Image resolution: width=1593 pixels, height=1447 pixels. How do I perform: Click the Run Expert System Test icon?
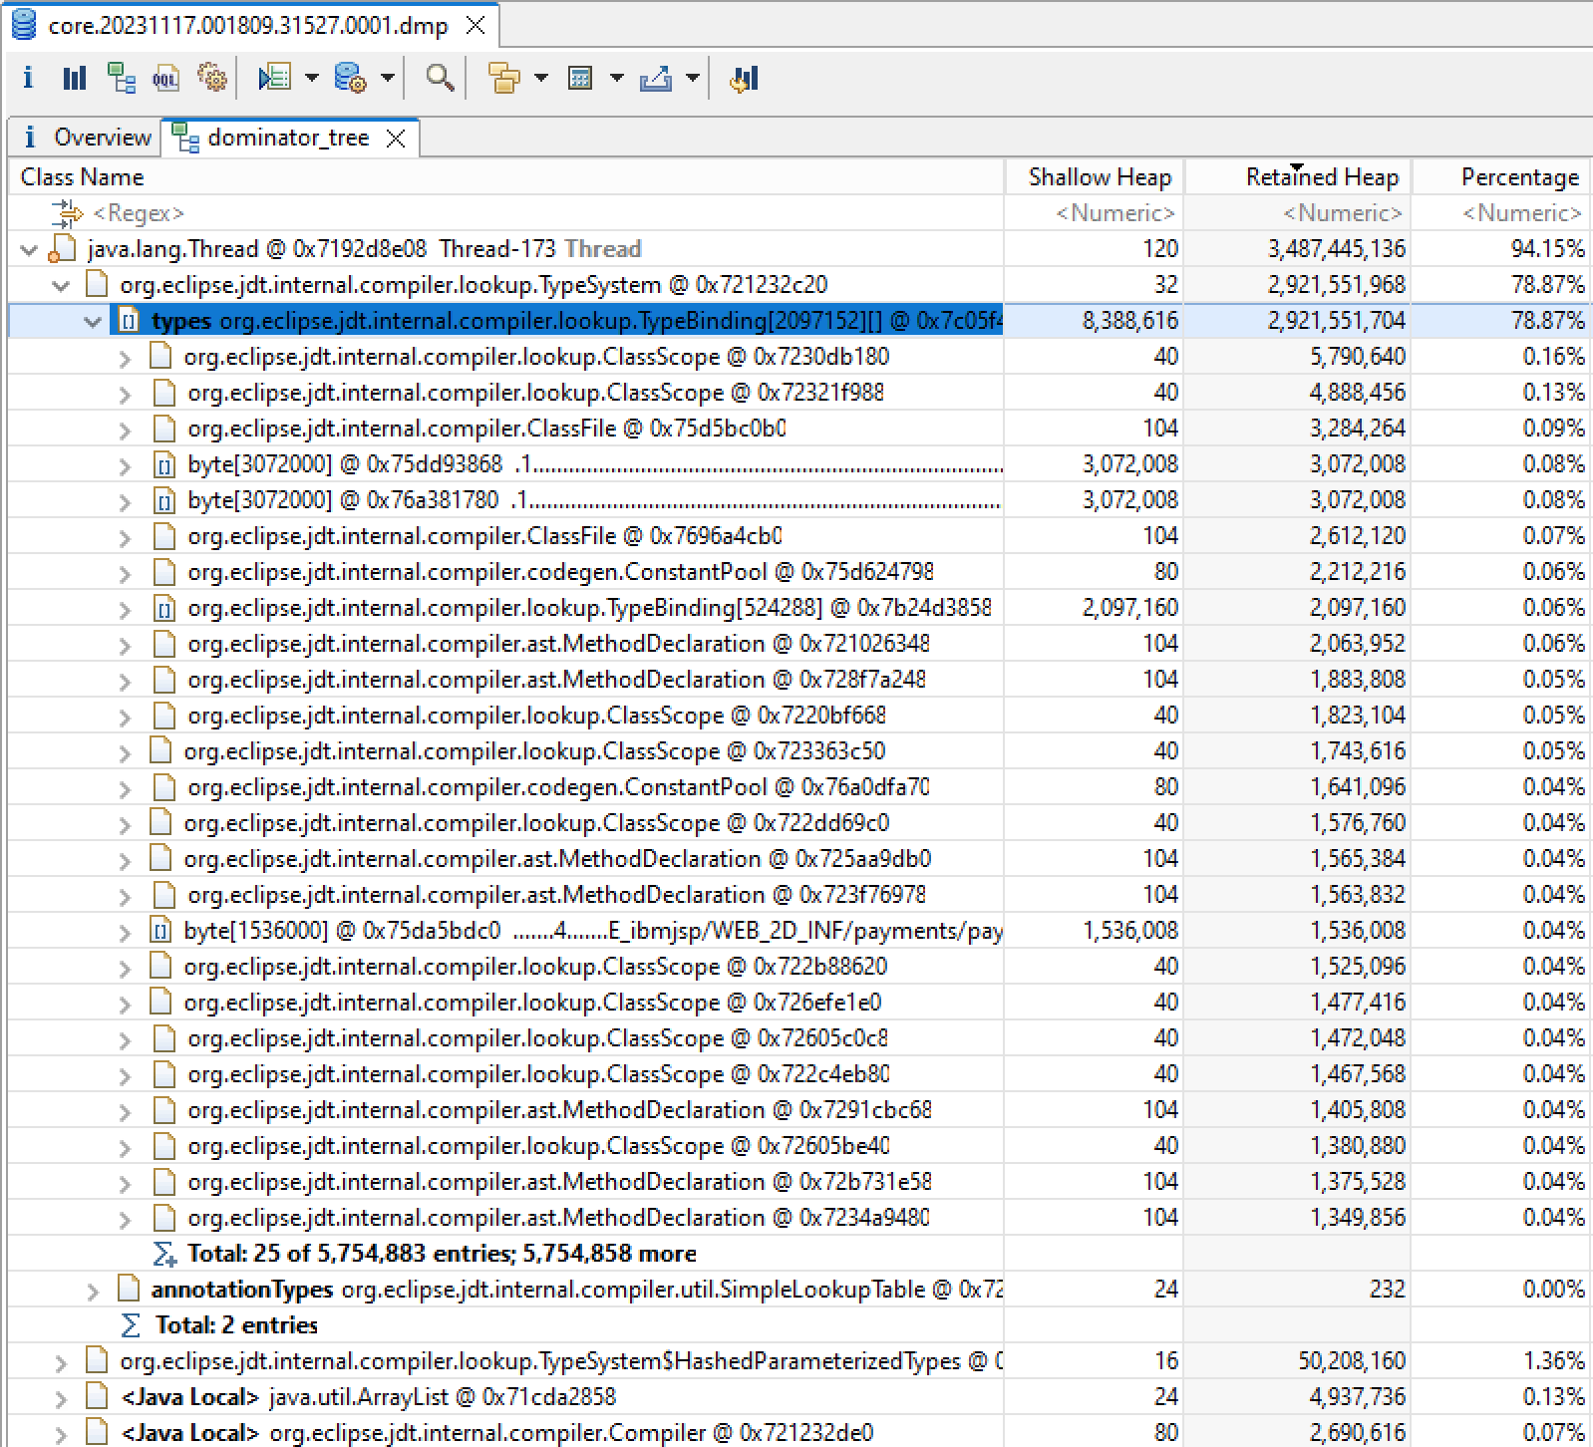pos(274,78)
